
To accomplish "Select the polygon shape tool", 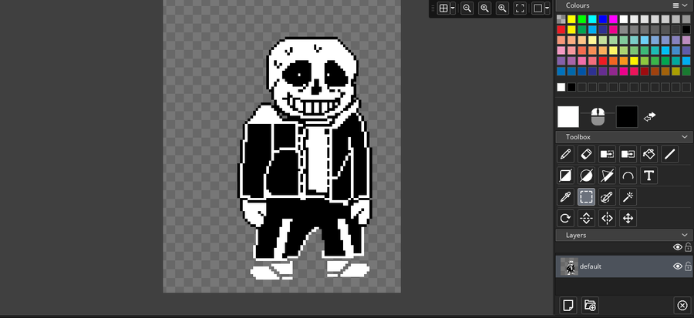I will (x=607, y=176).
